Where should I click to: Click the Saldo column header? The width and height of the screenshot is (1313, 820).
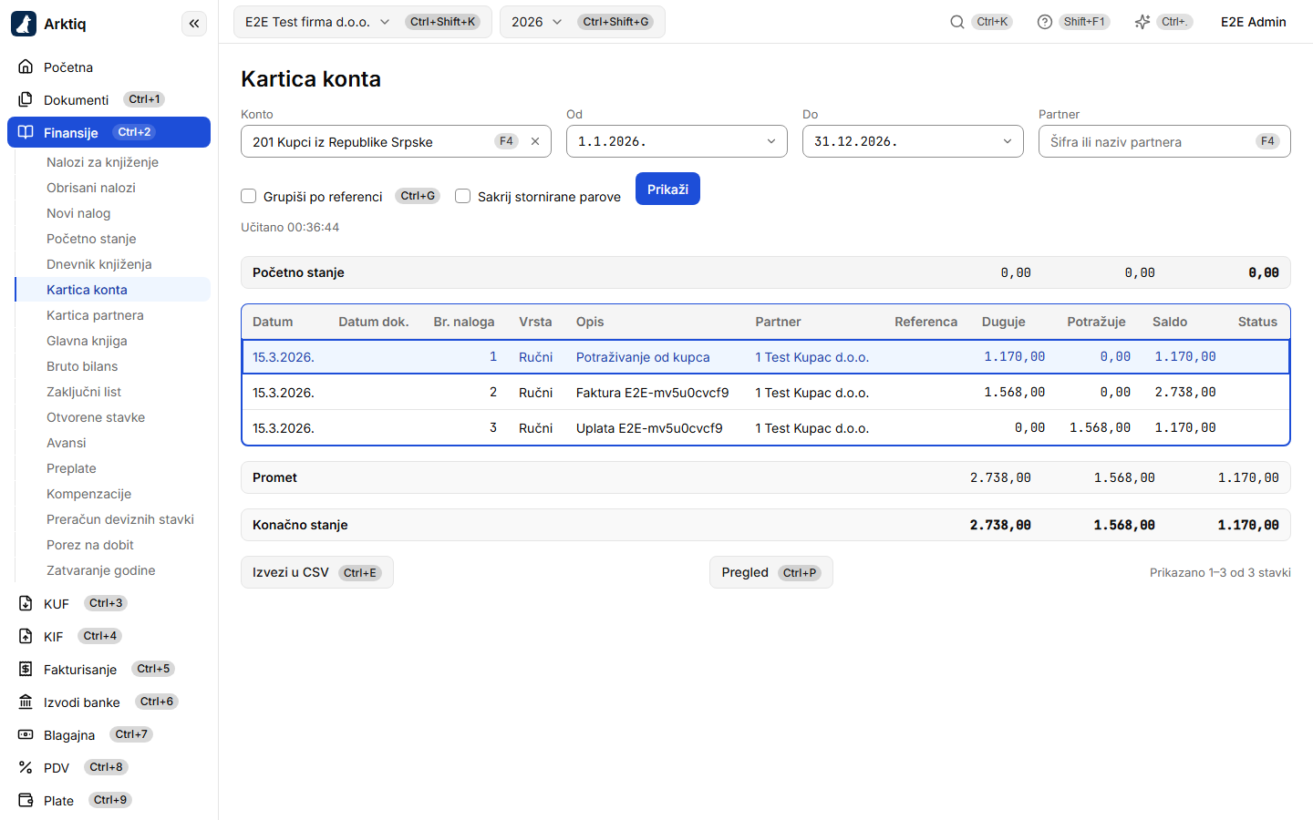(x=1170, y=322)
